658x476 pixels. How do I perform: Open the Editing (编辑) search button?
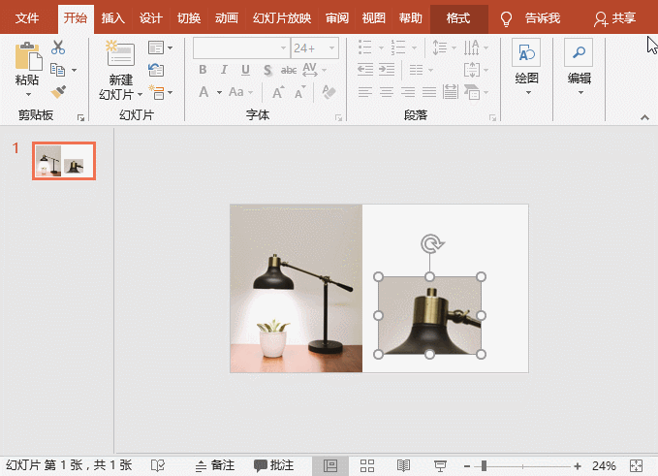579,54
